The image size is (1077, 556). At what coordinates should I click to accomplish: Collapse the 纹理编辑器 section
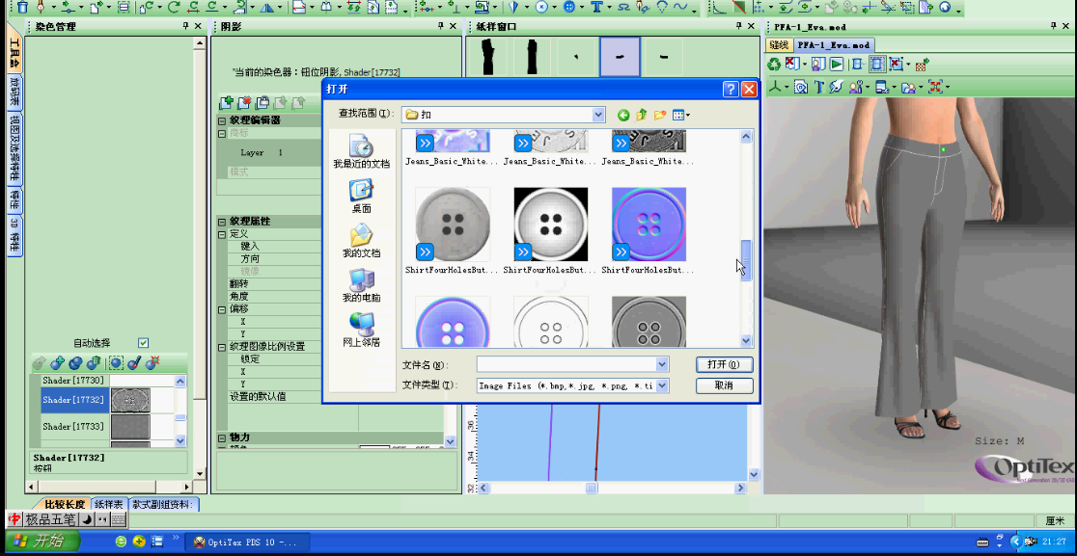click(x=222, y=120)
